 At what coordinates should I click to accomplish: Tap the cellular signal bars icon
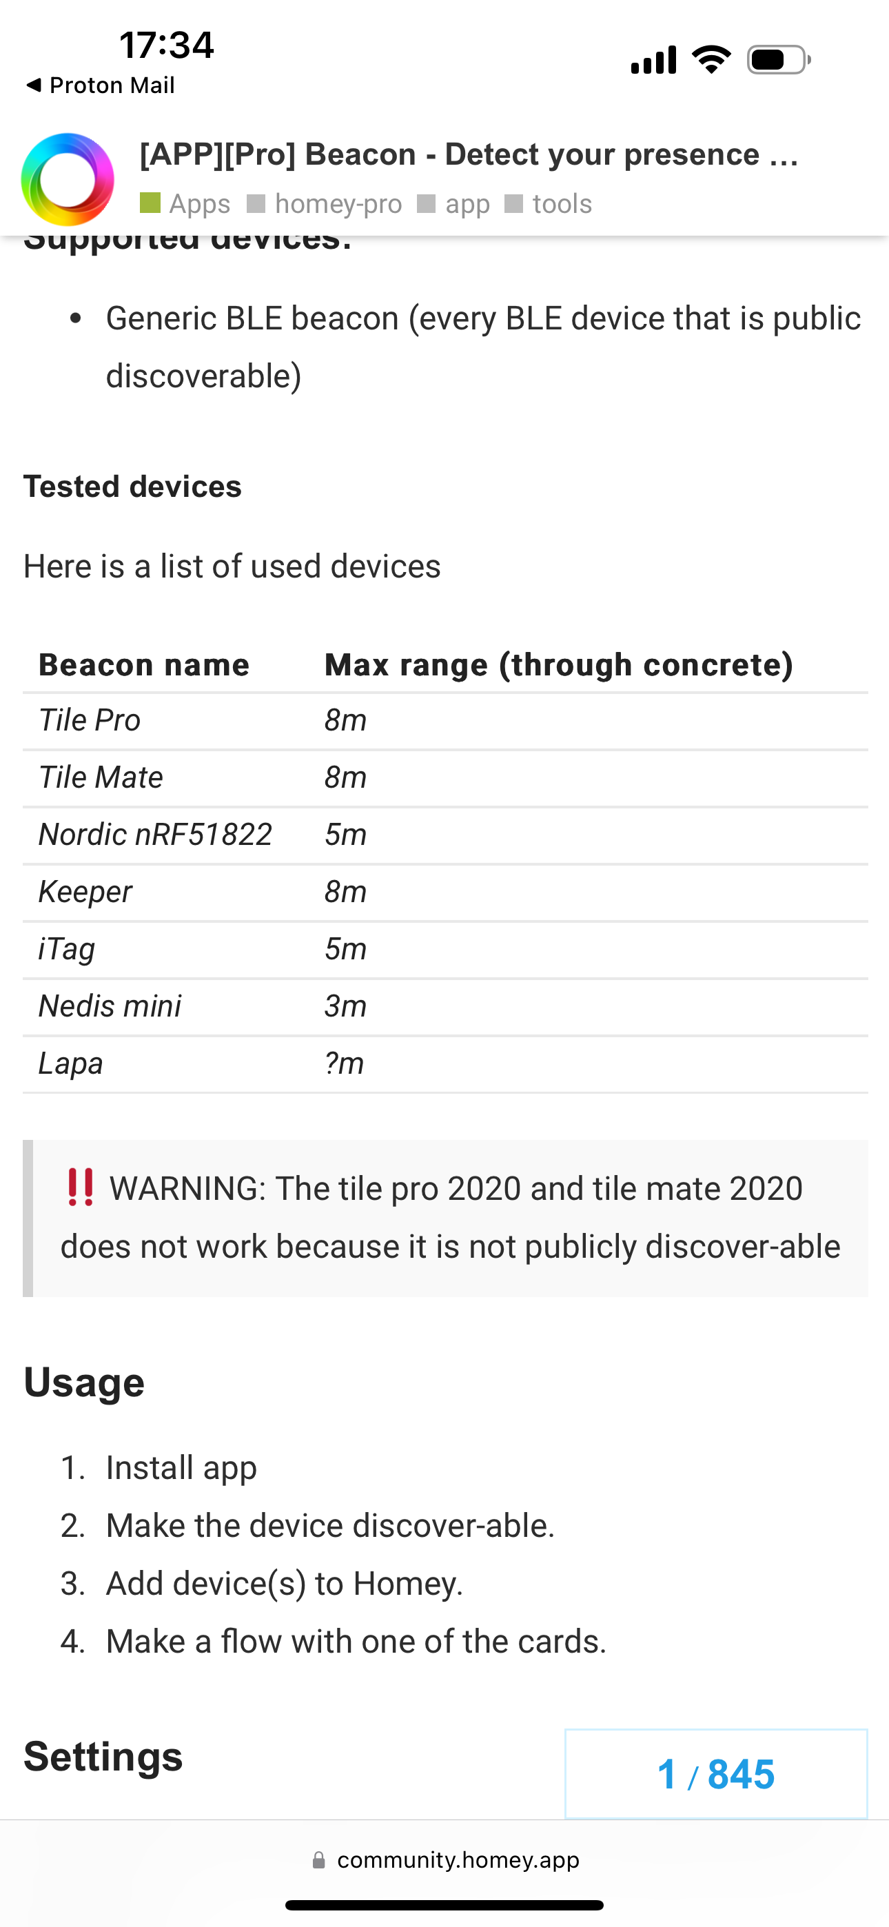coord(653,60)
